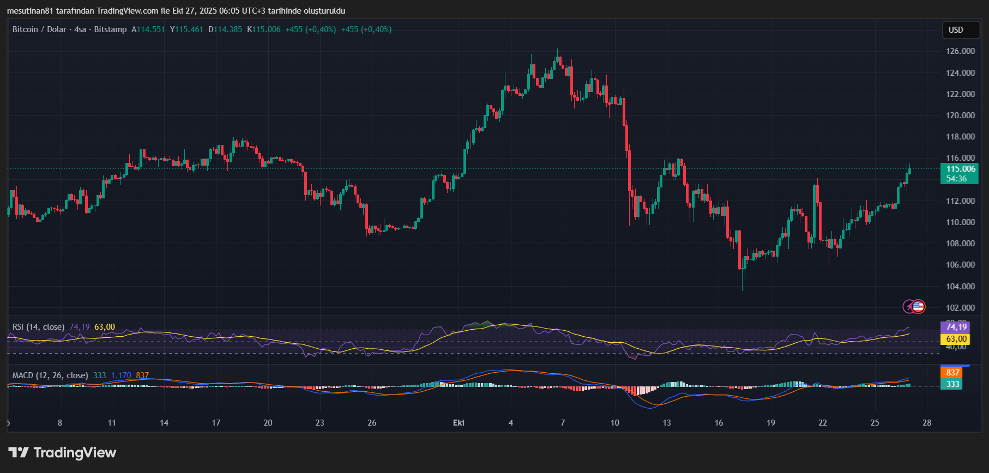989x473 pixels.
Task: Click the purple 74,19 RSI value tag
Action: [x=956, y=327]
